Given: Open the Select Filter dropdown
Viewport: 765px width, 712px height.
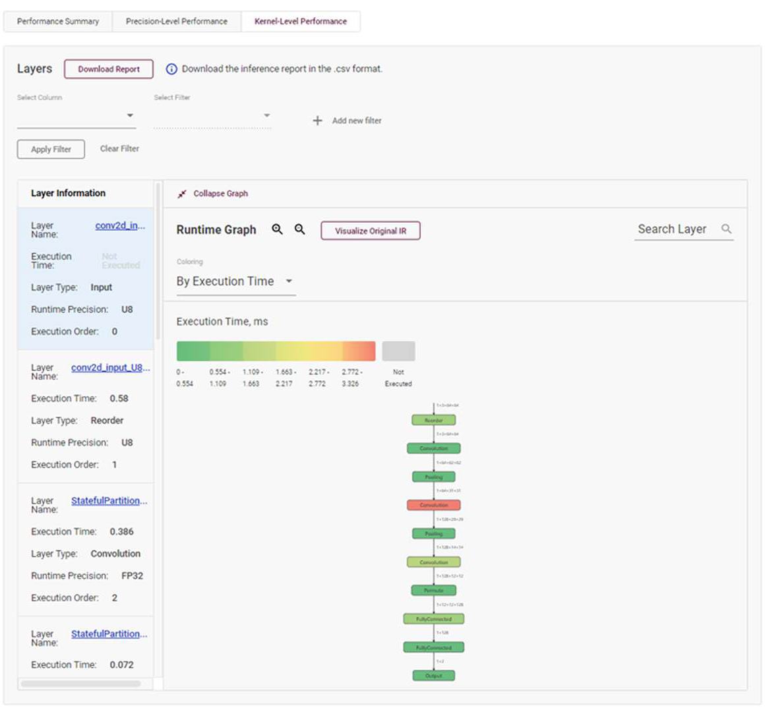Looking at the screenshot, I should click(x=212, y=116).
